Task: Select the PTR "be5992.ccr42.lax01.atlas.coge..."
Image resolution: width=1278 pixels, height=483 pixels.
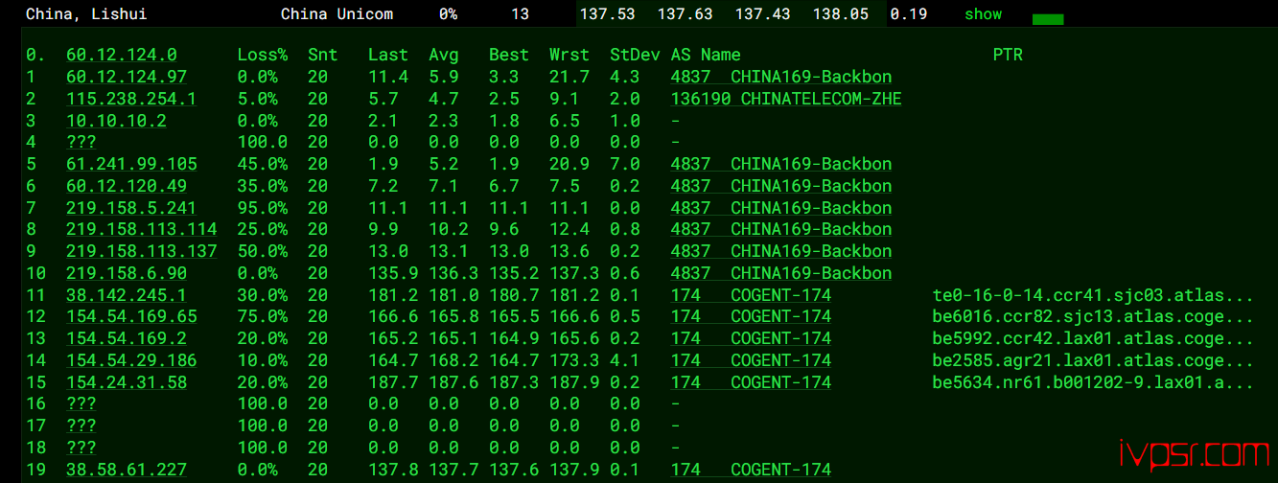Action: click(x=1093, y=338)
